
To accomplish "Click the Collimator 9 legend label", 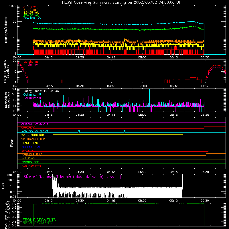I will (32, 98).
